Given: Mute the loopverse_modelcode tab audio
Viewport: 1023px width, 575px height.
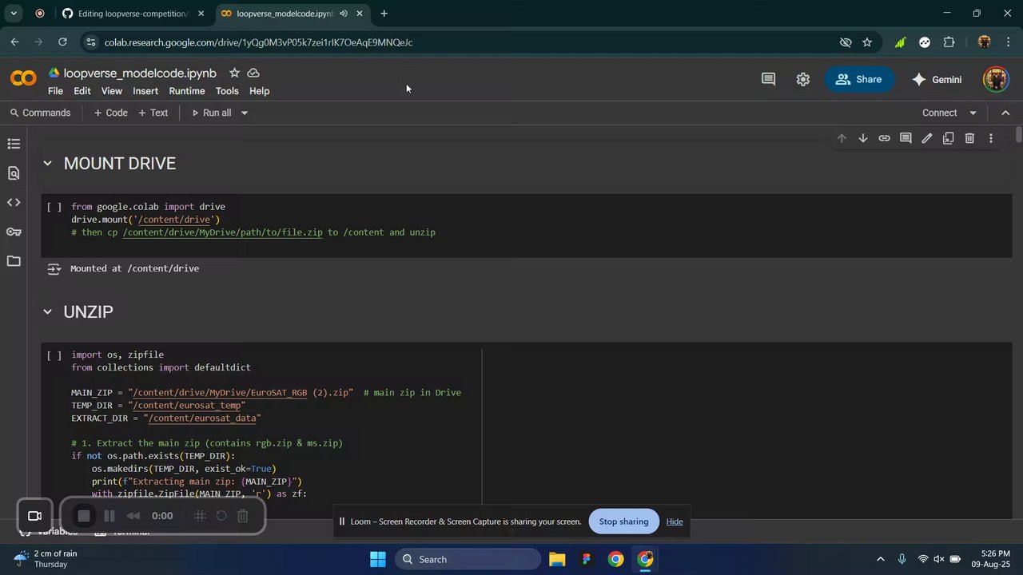Looking at the screenshot, I should tap(343, 14).
